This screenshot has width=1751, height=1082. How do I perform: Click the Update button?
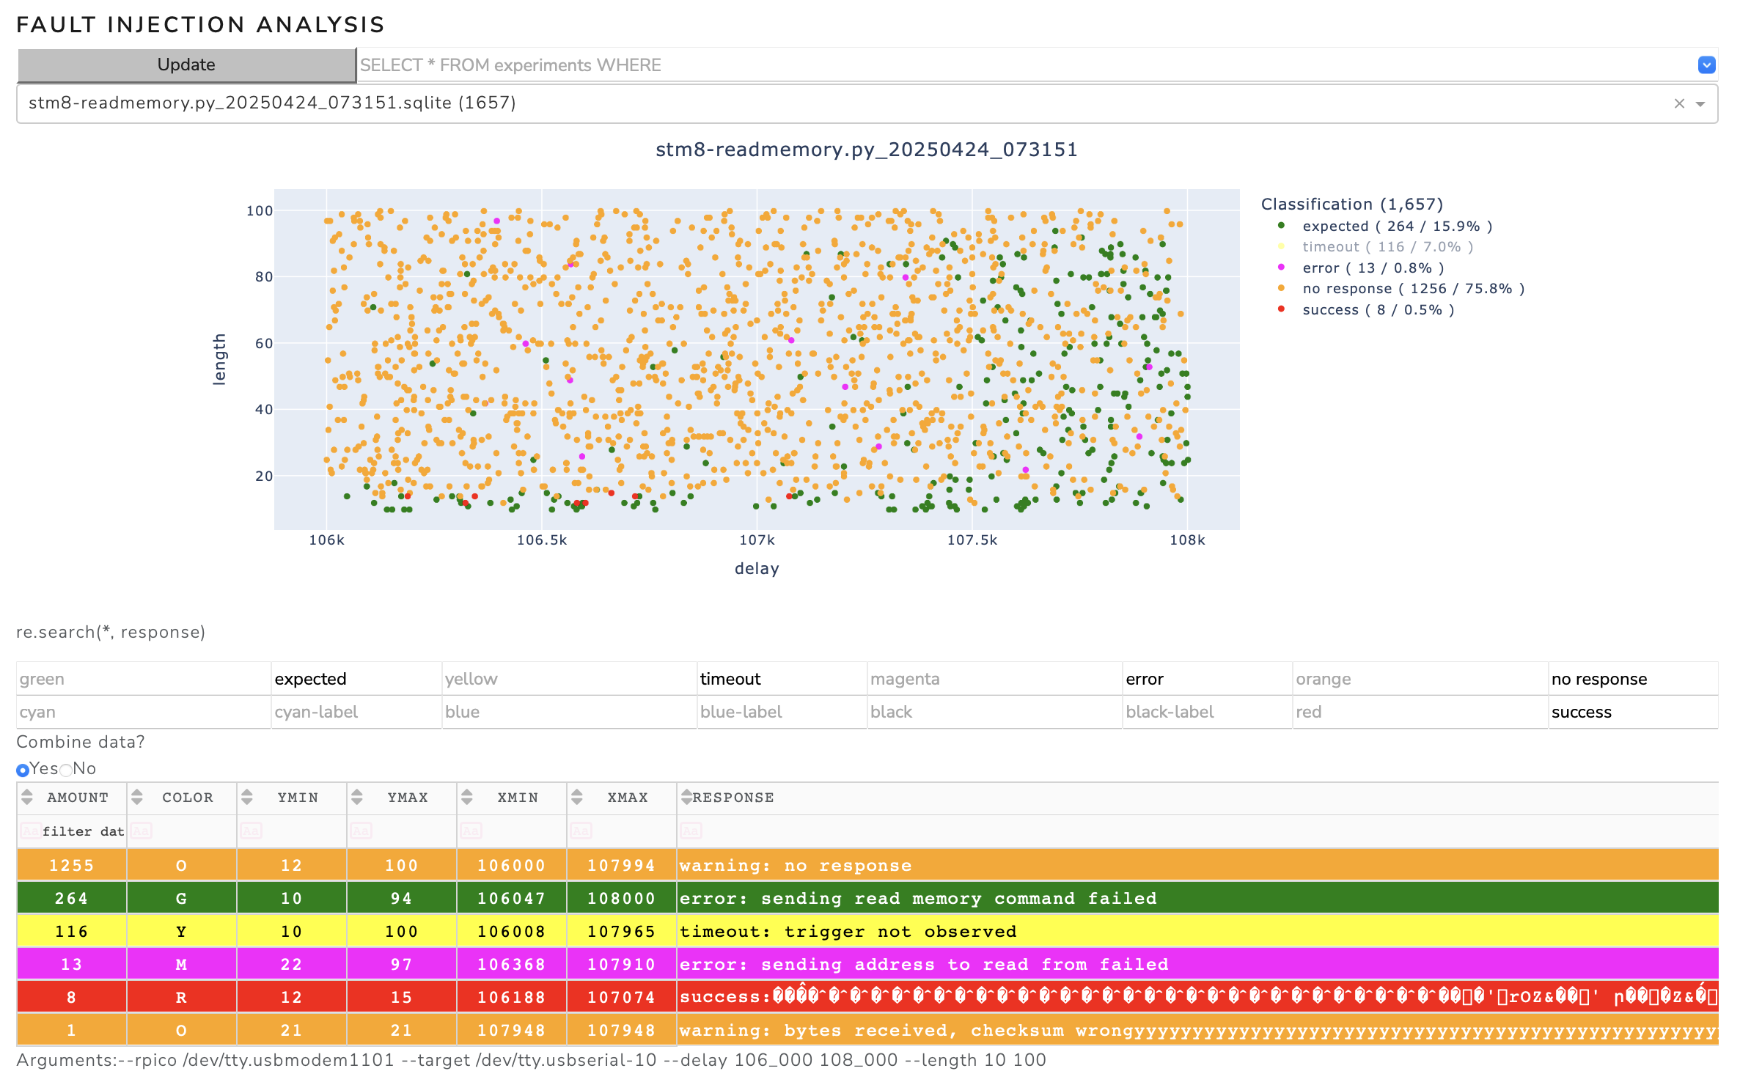(186, 65)
